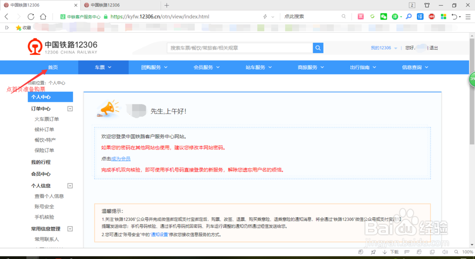Click the blue square translate extension icon
Image resolution: width=475 pixels, height=259 pixels.
point(420,17)
